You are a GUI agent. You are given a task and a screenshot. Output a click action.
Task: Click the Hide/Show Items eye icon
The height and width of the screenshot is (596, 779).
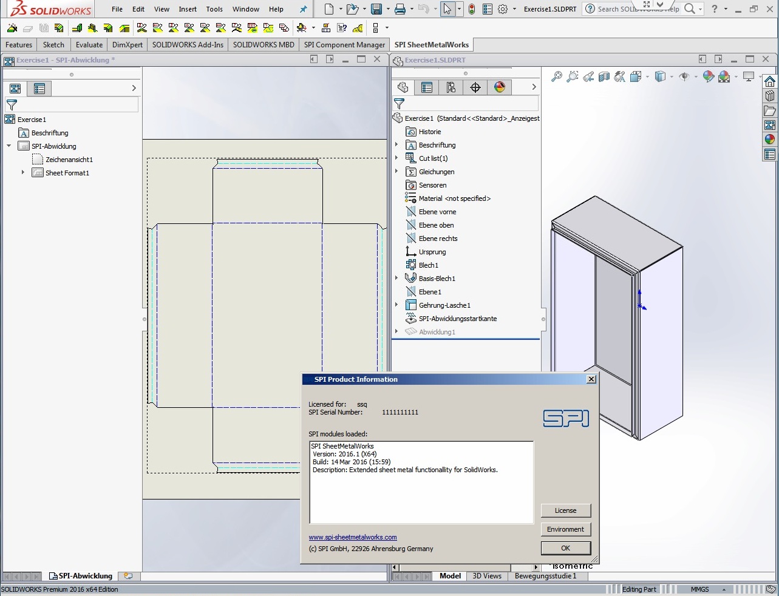684,76
